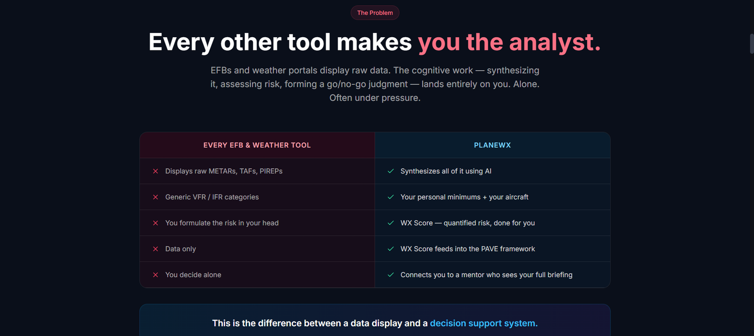Image resolution: width=754 pixels, height=336 pixels.
Task: Click the X icon beside You decide alone
Action: [156, 275]
